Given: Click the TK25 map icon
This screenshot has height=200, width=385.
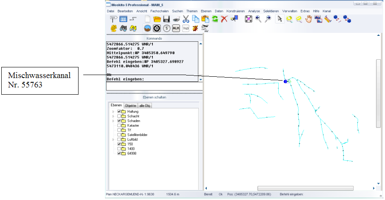Looking at the screenshot, I should [x=186, y=28].
